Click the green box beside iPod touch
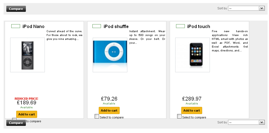The image size is (269, 133). 180,26
